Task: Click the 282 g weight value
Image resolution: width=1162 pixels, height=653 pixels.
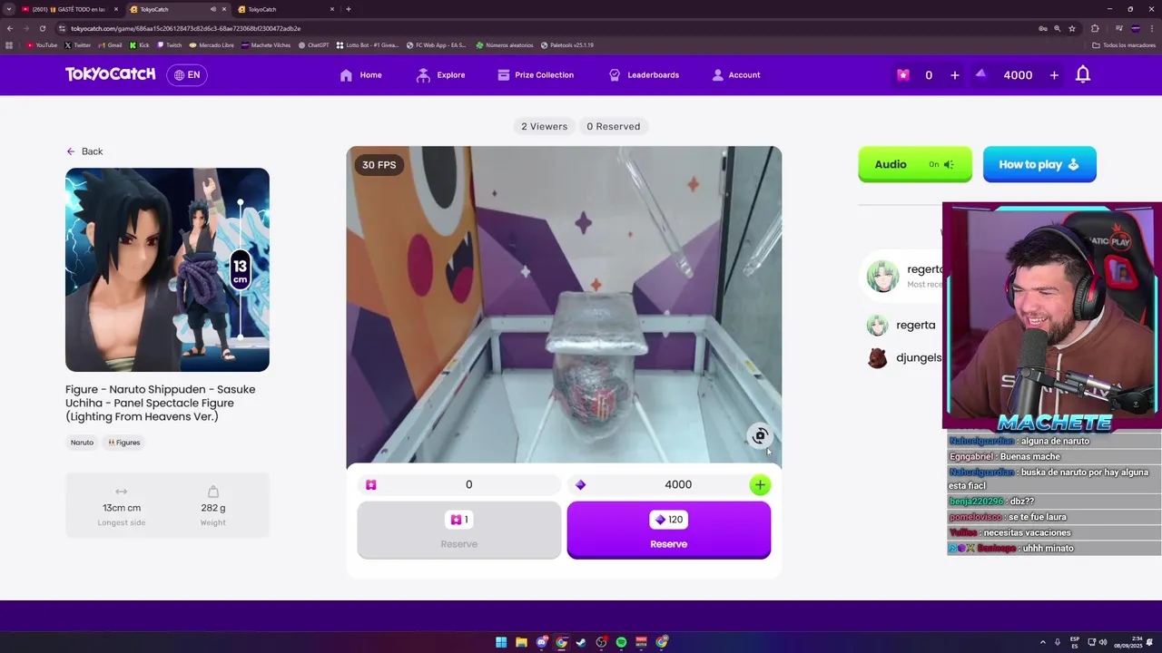Action: (x=213, y=508)
